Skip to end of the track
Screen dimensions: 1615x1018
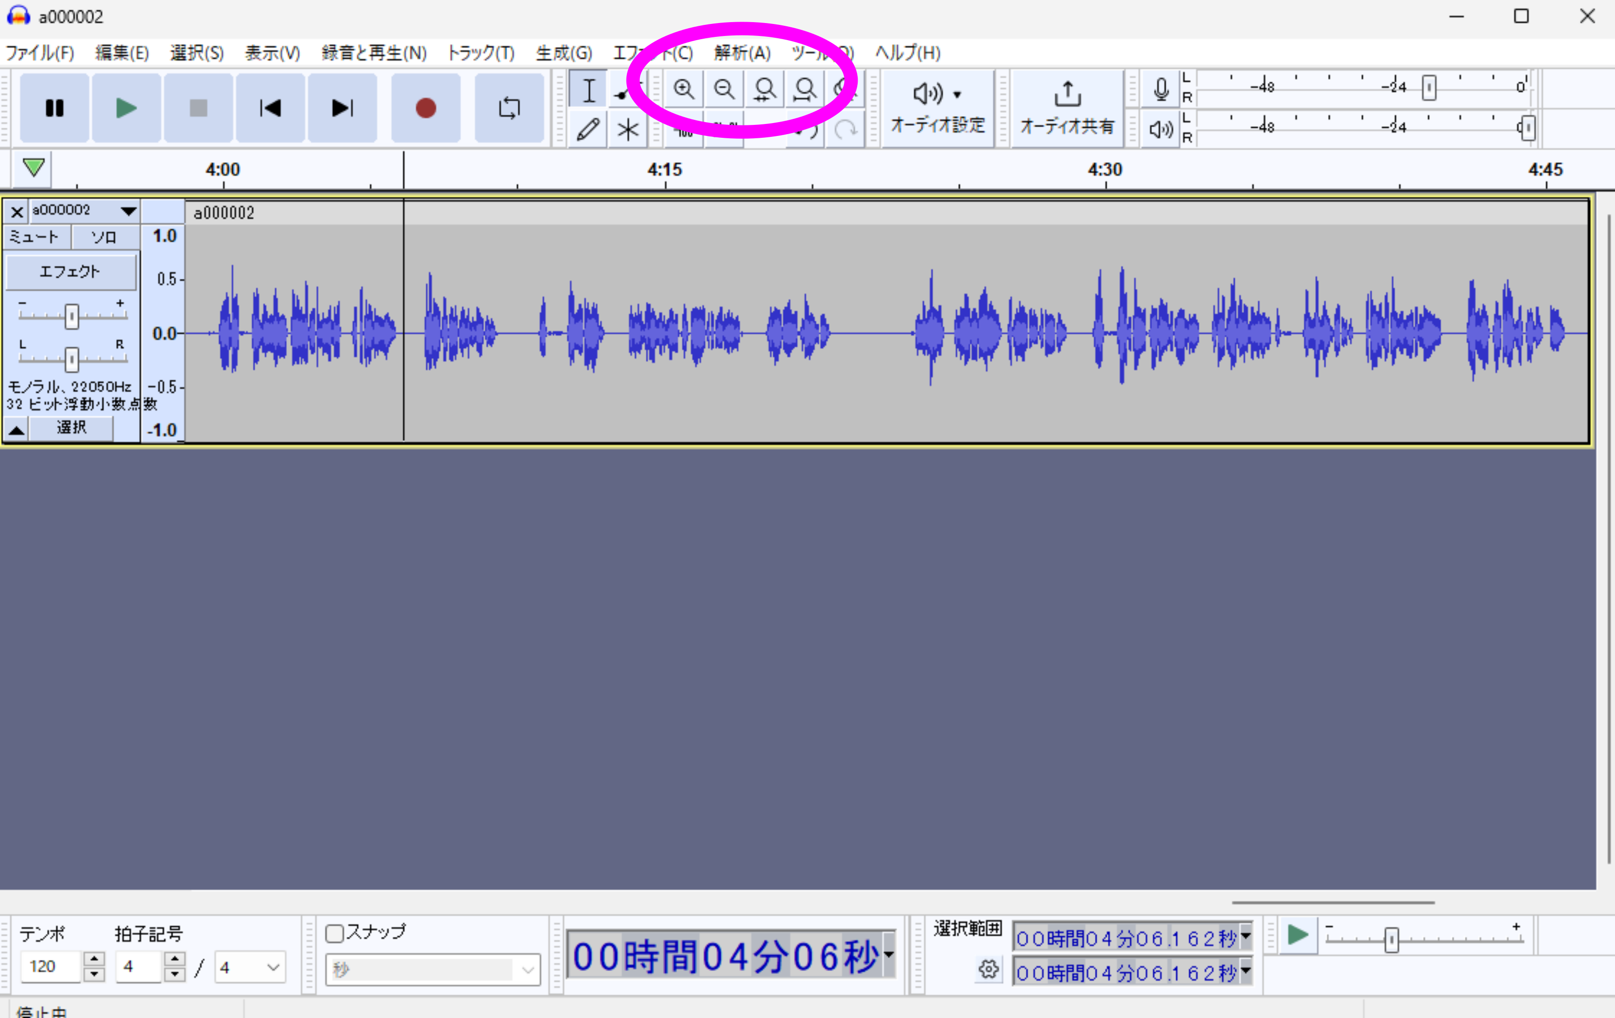point(342,108)
